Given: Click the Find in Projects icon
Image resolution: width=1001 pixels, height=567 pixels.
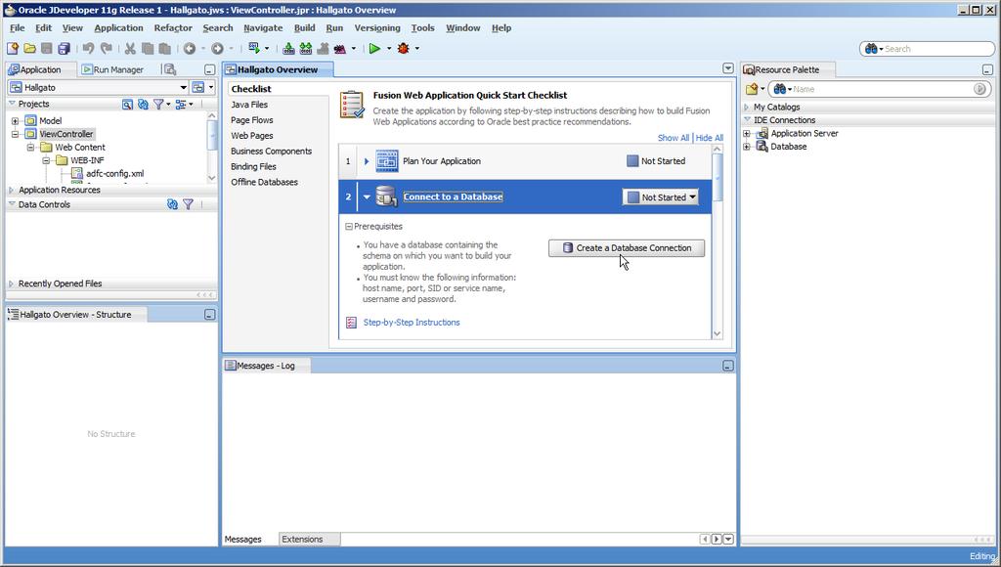Looking at the screenshot, I should [127, 104].
